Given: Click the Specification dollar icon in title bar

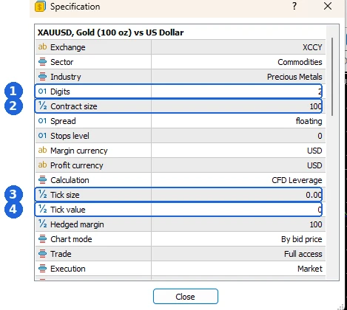Looking at the screenshot, I should [x=40, y=7].
